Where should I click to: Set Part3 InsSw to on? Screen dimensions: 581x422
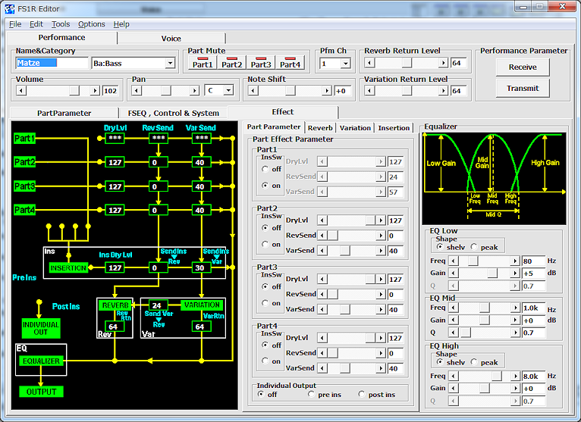(265, 303)
